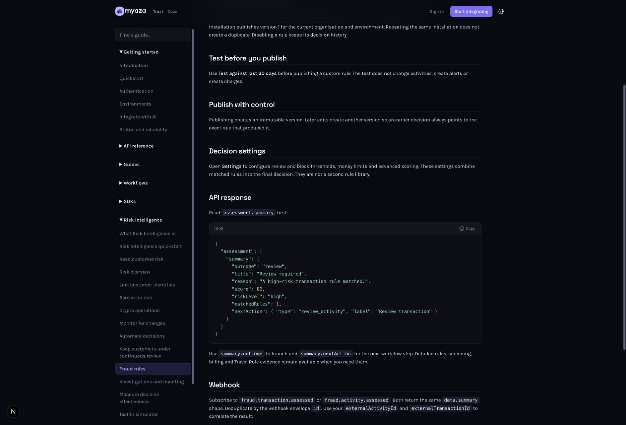Click the summary.outcome inline code
The width and height of the screenshot is (626, 425).
point(242,354)
